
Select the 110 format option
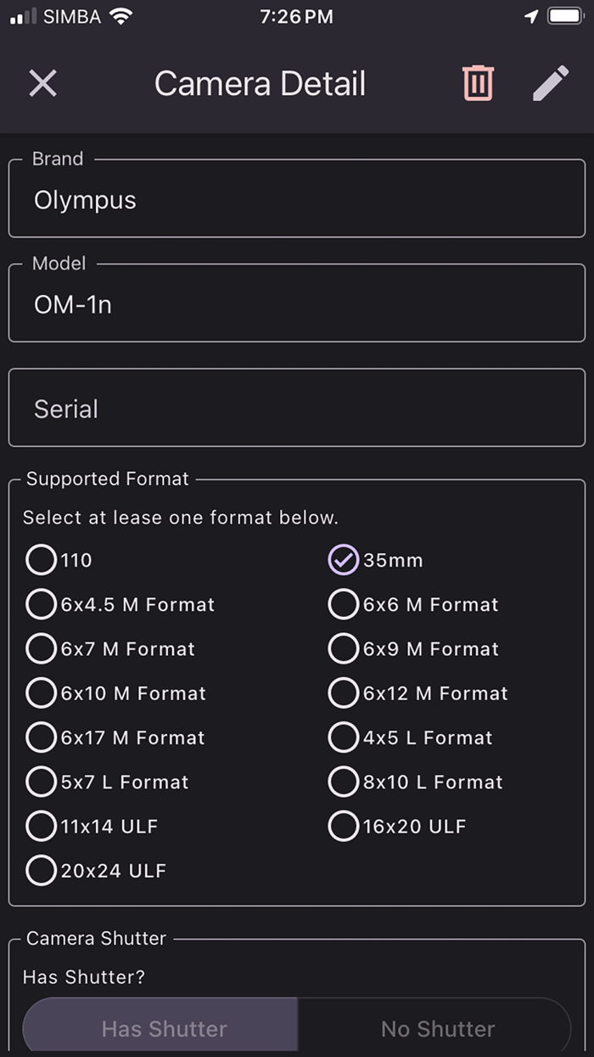[41, 560]
